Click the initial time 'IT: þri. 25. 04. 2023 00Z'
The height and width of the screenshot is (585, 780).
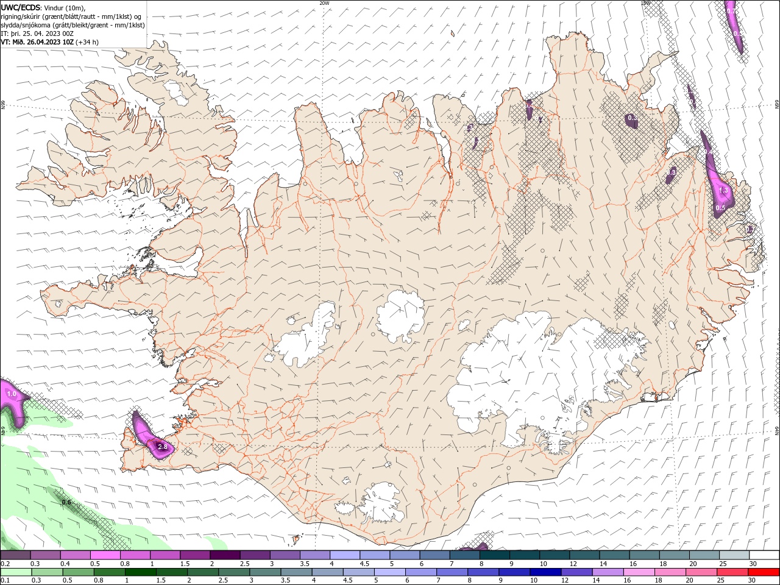[x=37, y=34]
